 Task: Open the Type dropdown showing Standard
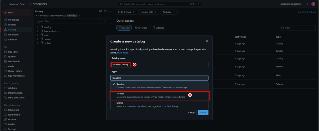click(x=159, y=78)
